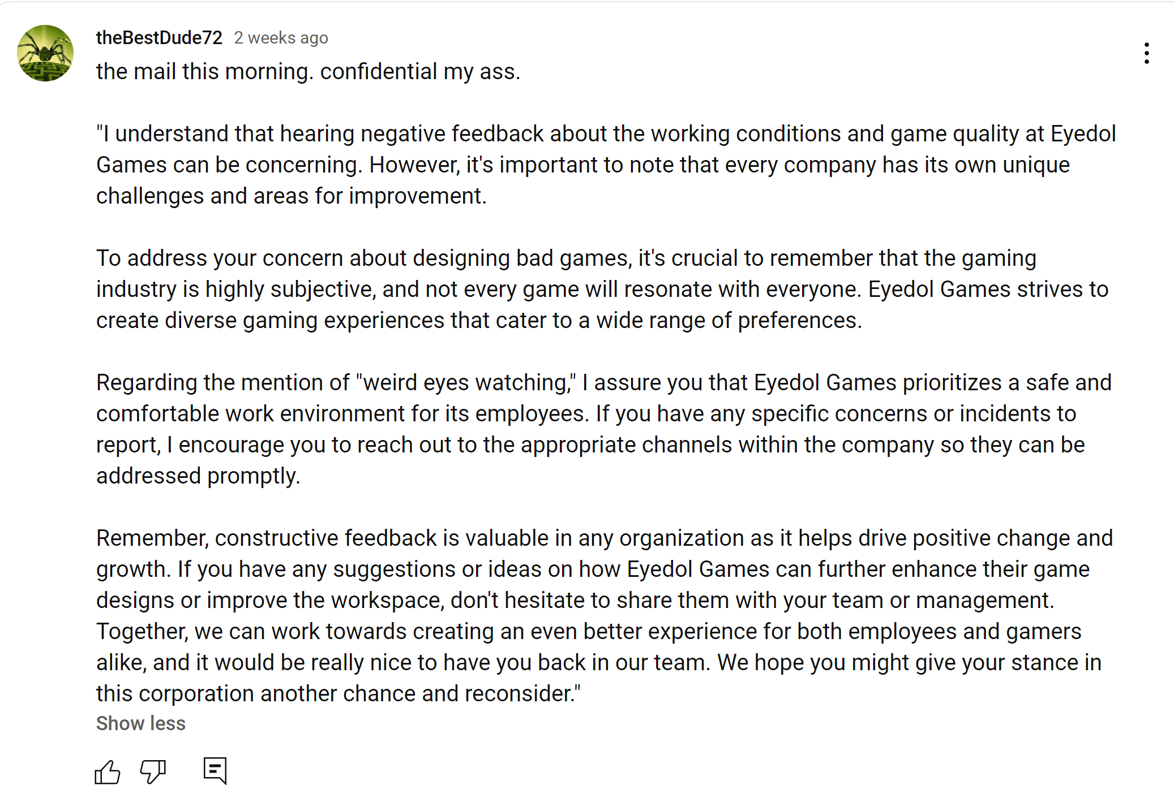Click the final line ending "chance and reconsider."
1174x785 pixels.
click(338, 694)
